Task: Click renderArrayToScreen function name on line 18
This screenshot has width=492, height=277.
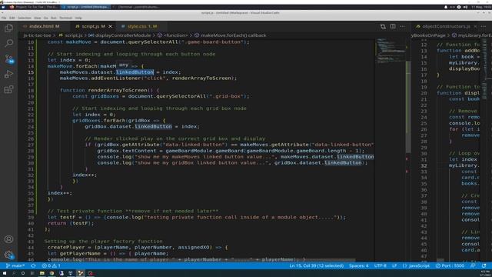Action: [118, 91]
